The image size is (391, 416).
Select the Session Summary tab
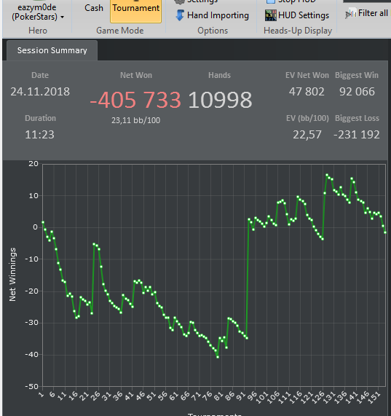52,50
